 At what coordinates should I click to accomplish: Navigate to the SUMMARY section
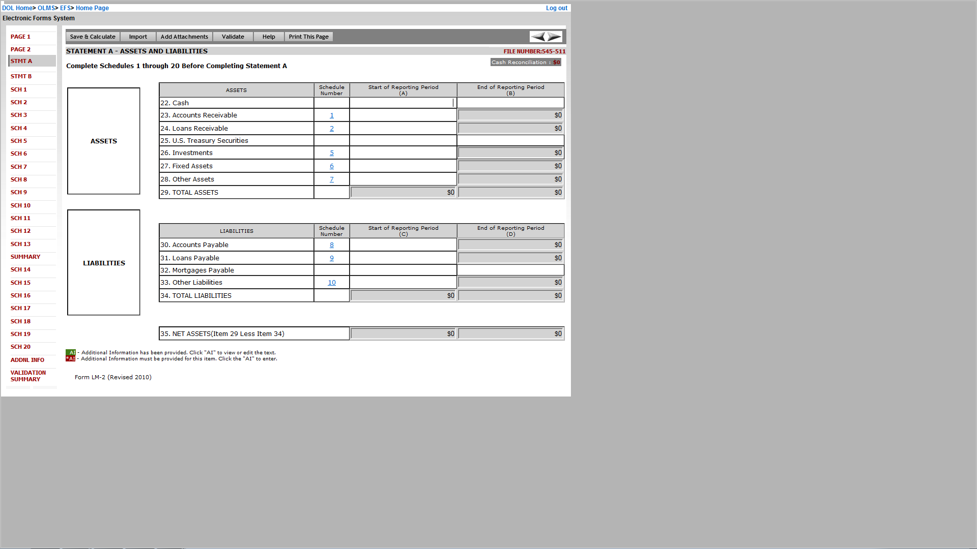25,257
